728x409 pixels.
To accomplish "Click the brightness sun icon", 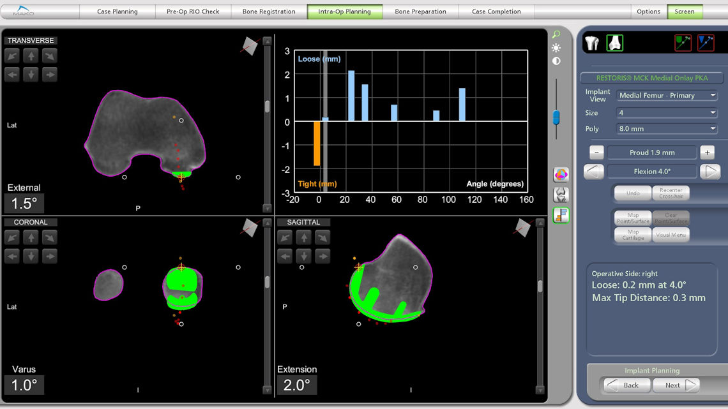I will click(x=556, y=48).
